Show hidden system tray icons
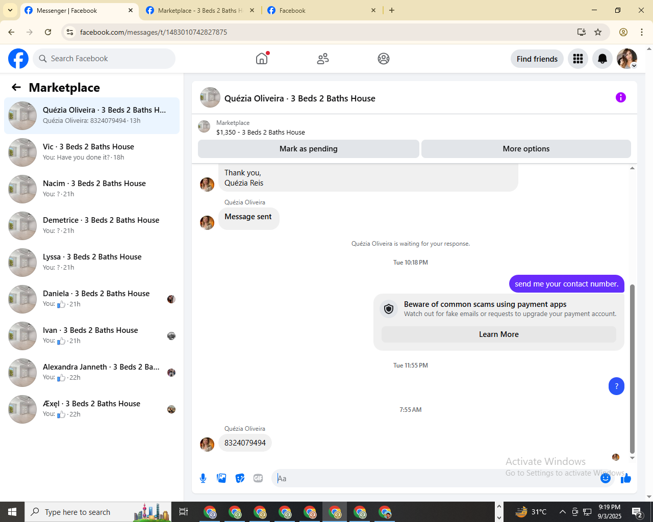This screenshot has width=653, height=522. (562, 512)
